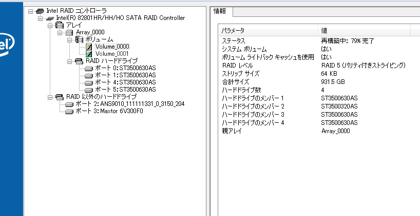The width and height of the screenshot is (420, 216).
Task: Click the システム ボリューム parameter
Action: point(244,50)
